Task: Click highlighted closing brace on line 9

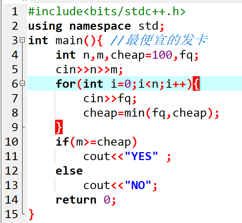Action: click(x=59, y=127)
